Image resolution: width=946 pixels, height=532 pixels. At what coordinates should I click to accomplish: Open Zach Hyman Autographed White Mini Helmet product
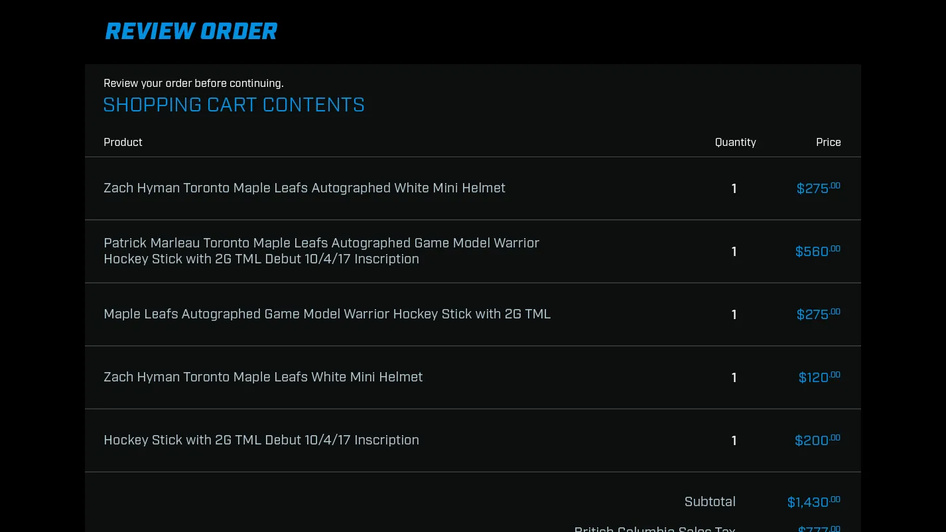pos(304,188)
